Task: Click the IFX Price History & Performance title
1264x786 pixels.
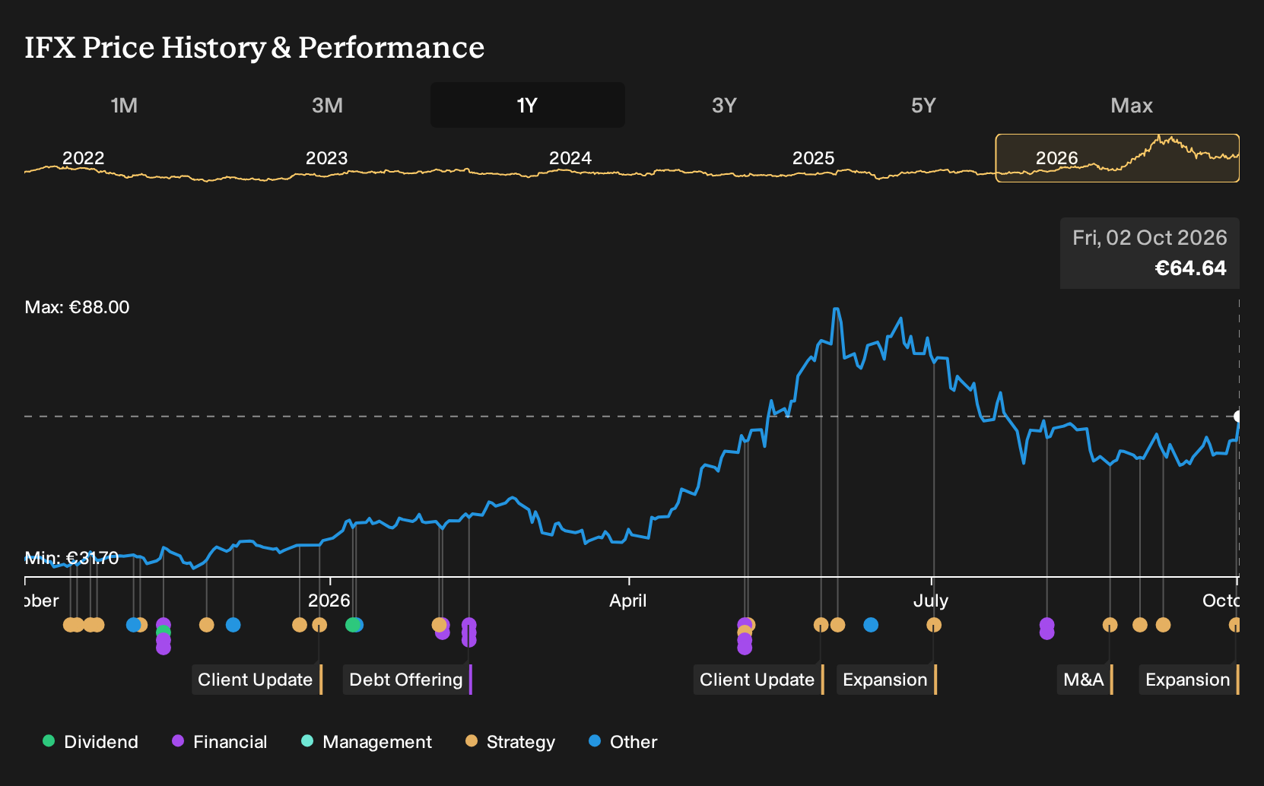Action: [x=255, y=47]
